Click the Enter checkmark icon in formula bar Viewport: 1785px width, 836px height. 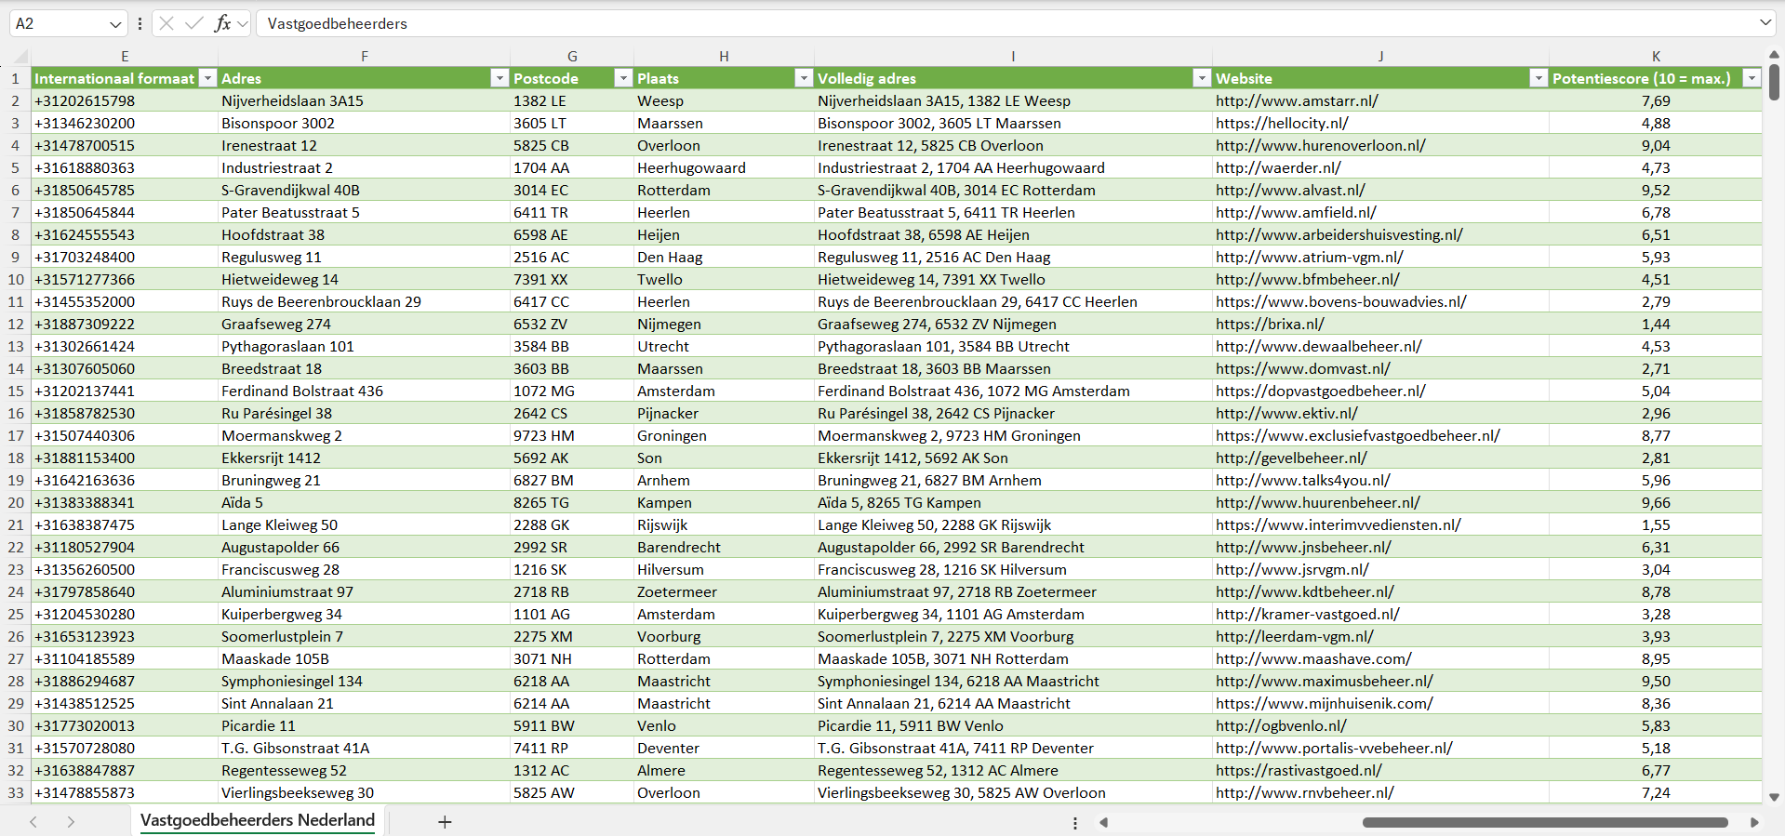point(193,23)
